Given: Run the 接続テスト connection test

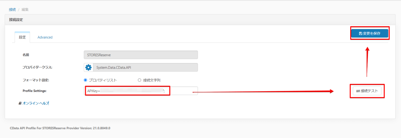Looking at the screenshot, I should [367, 91].
